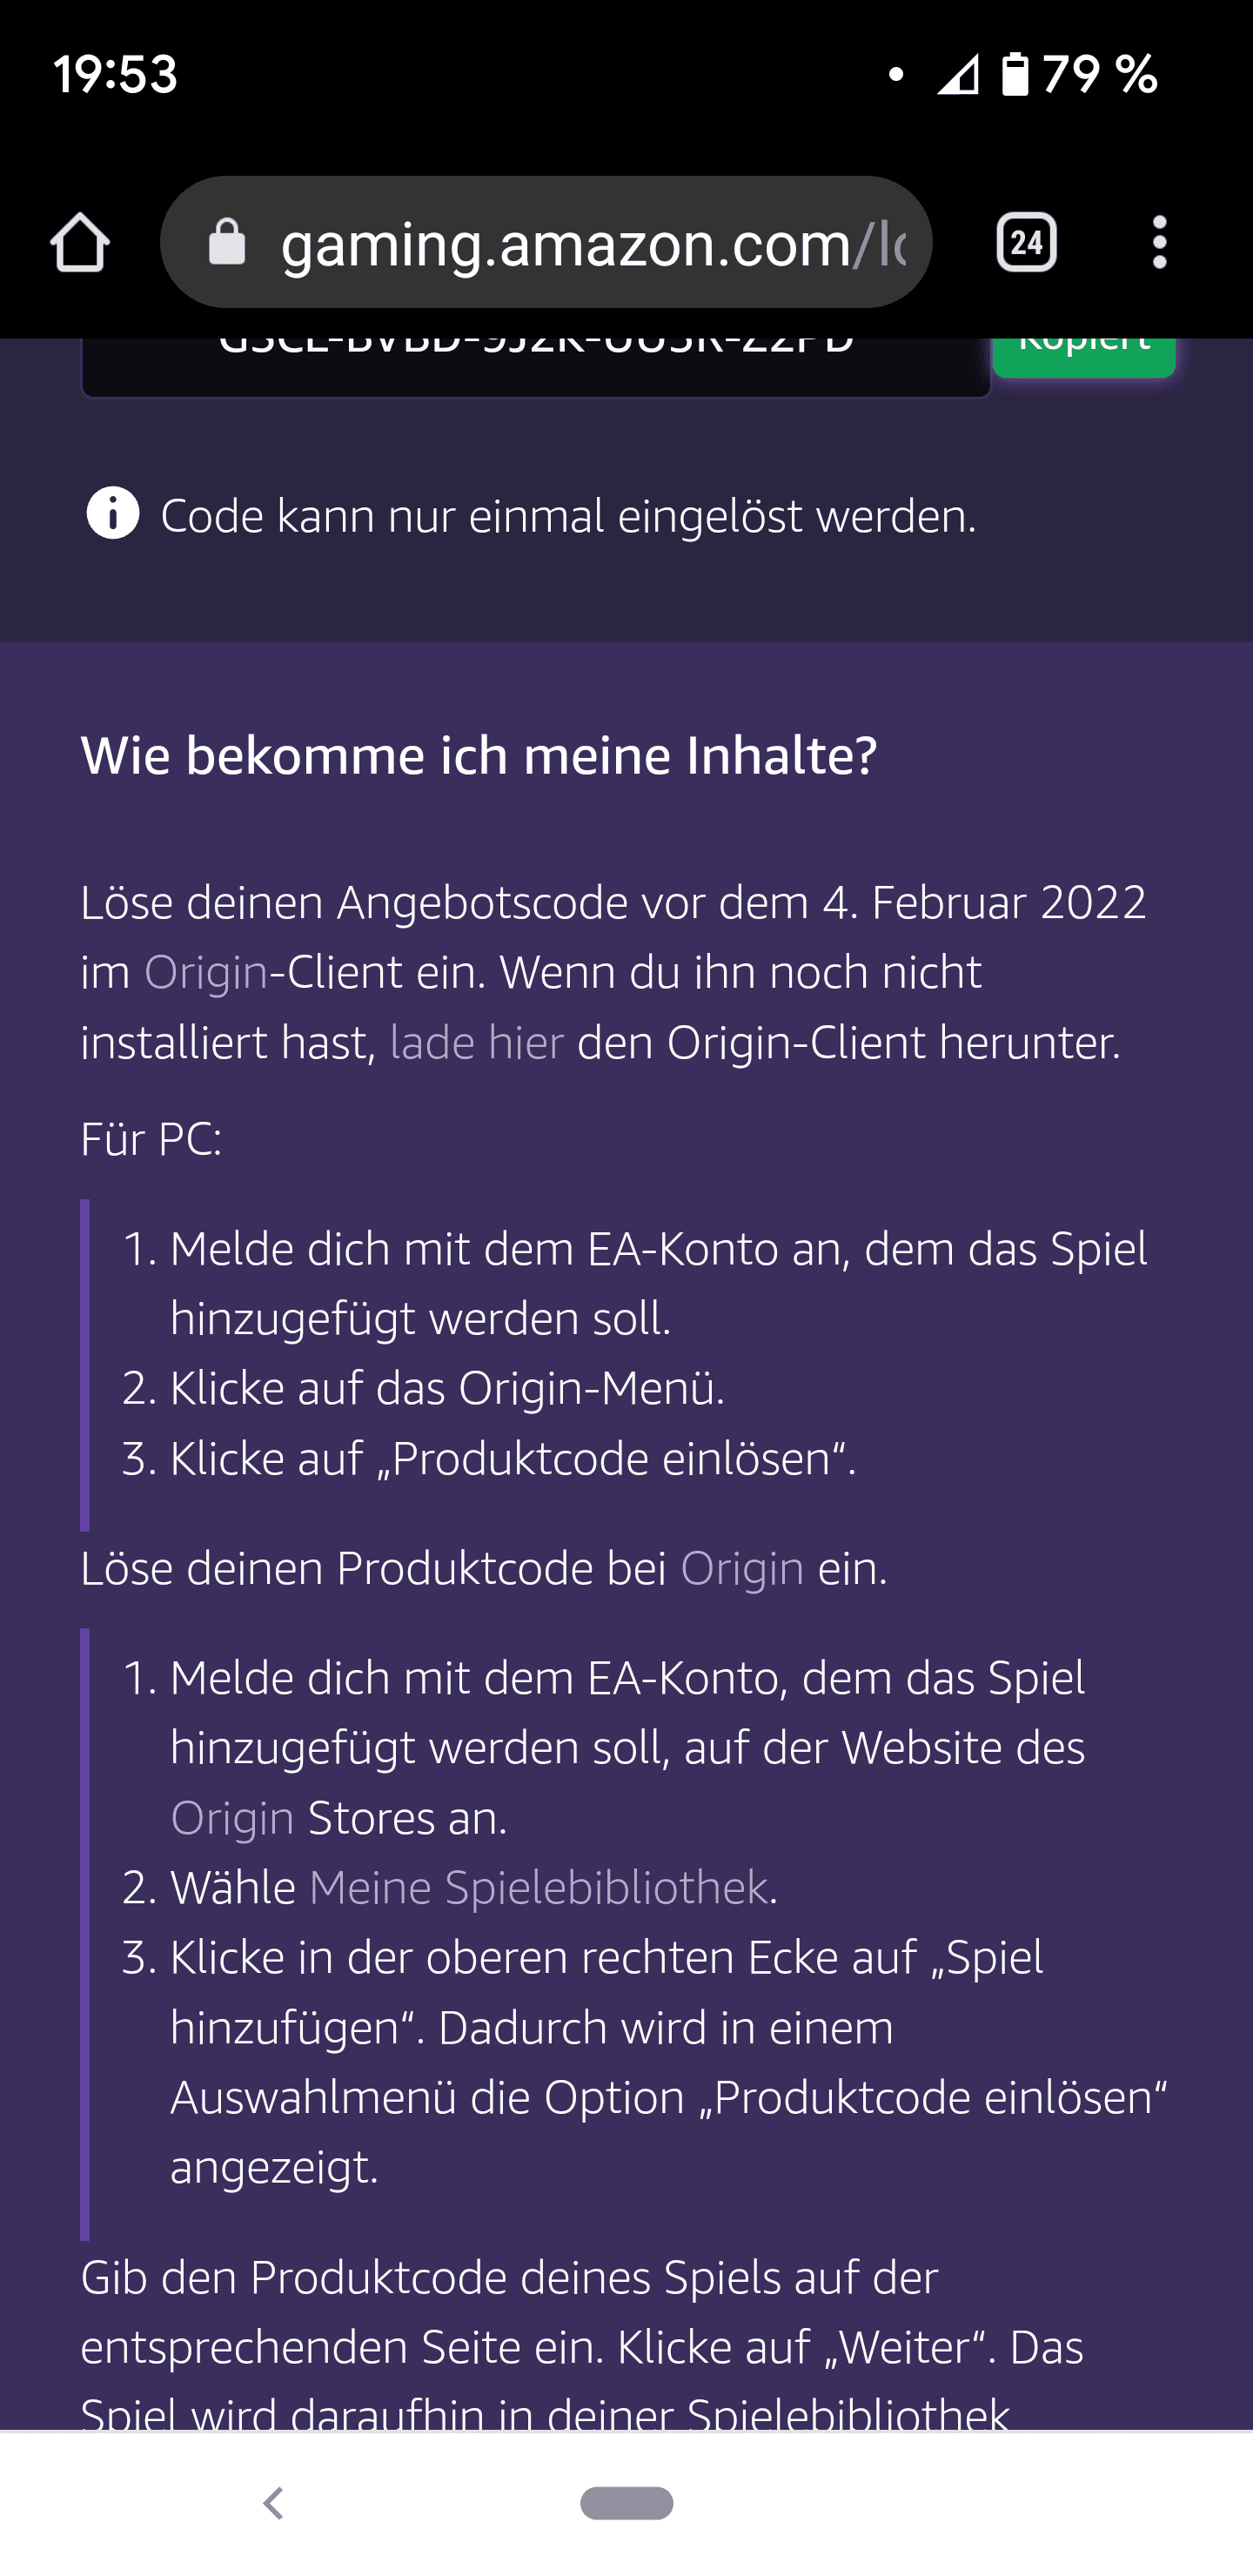Open the Origin link before "-Client ein"

pyautogui.click(x=206, y=972)
